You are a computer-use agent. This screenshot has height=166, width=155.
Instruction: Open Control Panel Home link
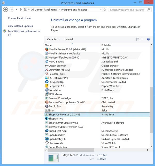[x=19, y=18]
